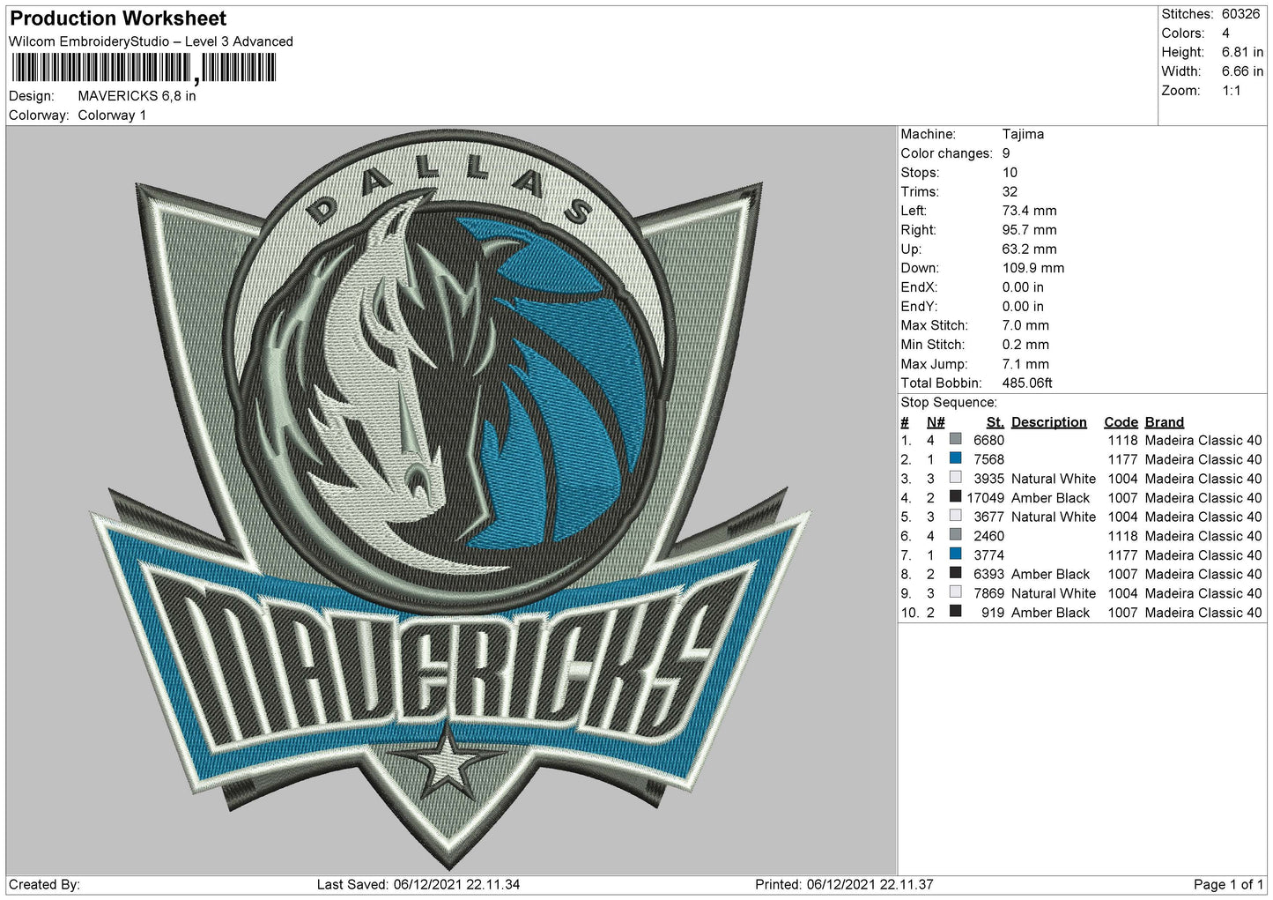Click the stitch count '17049' in row 4
1273x900 pixels.
tap(986, 498)
